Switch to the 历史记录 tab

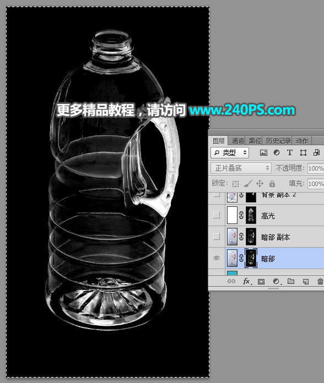pos(278,141)
